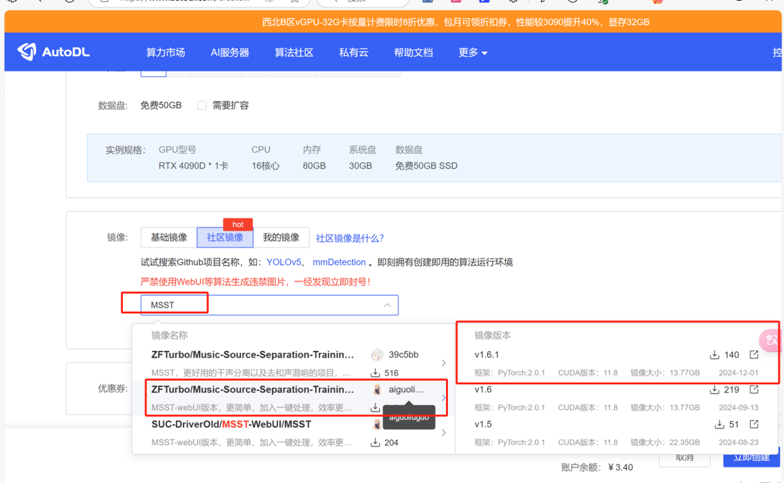784x483 pixels.
Task: Click the download icon for version v1.6
Action: [x=714, y=390]
